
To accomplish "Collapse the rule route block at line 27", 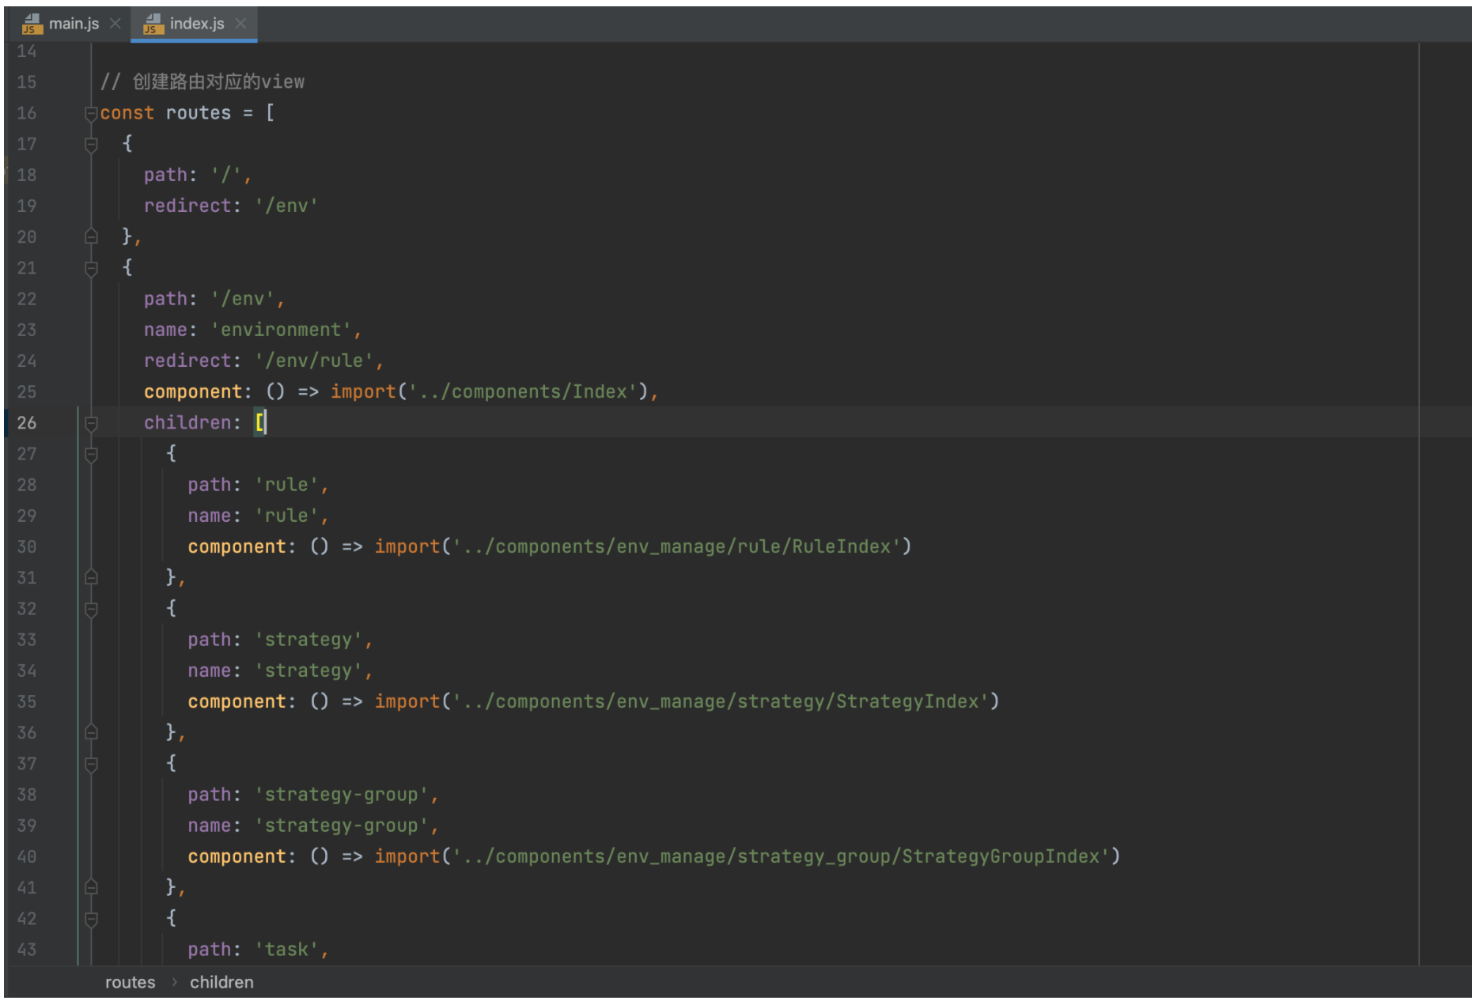I will tap(91, 455).
